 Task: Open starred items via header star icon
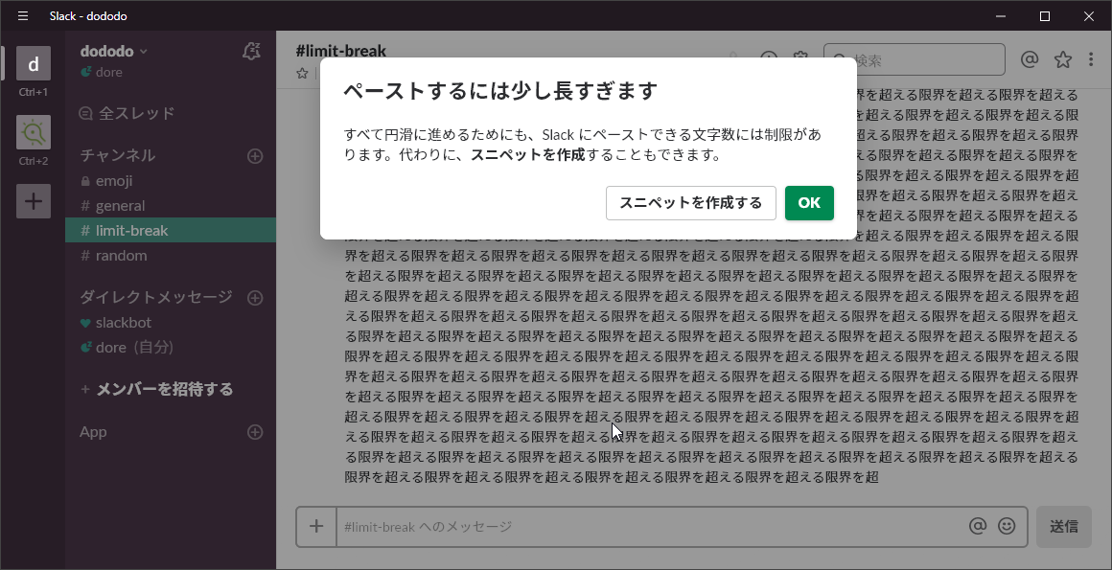pos(1062,59)
